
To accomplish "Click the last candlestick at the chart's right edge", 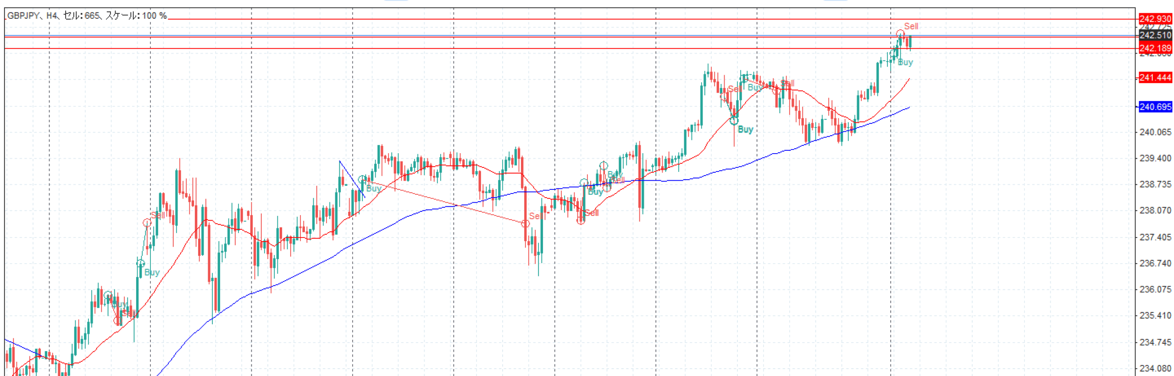I will click(909, 42).
